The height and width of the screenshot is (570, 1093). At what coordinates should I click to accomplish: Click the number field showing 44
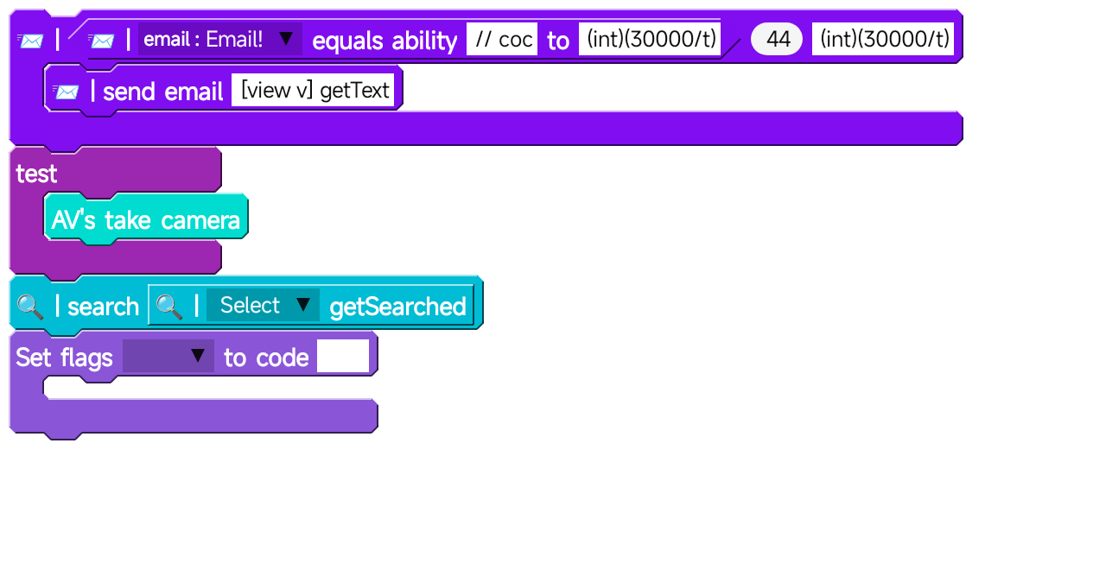coord(777,40)
